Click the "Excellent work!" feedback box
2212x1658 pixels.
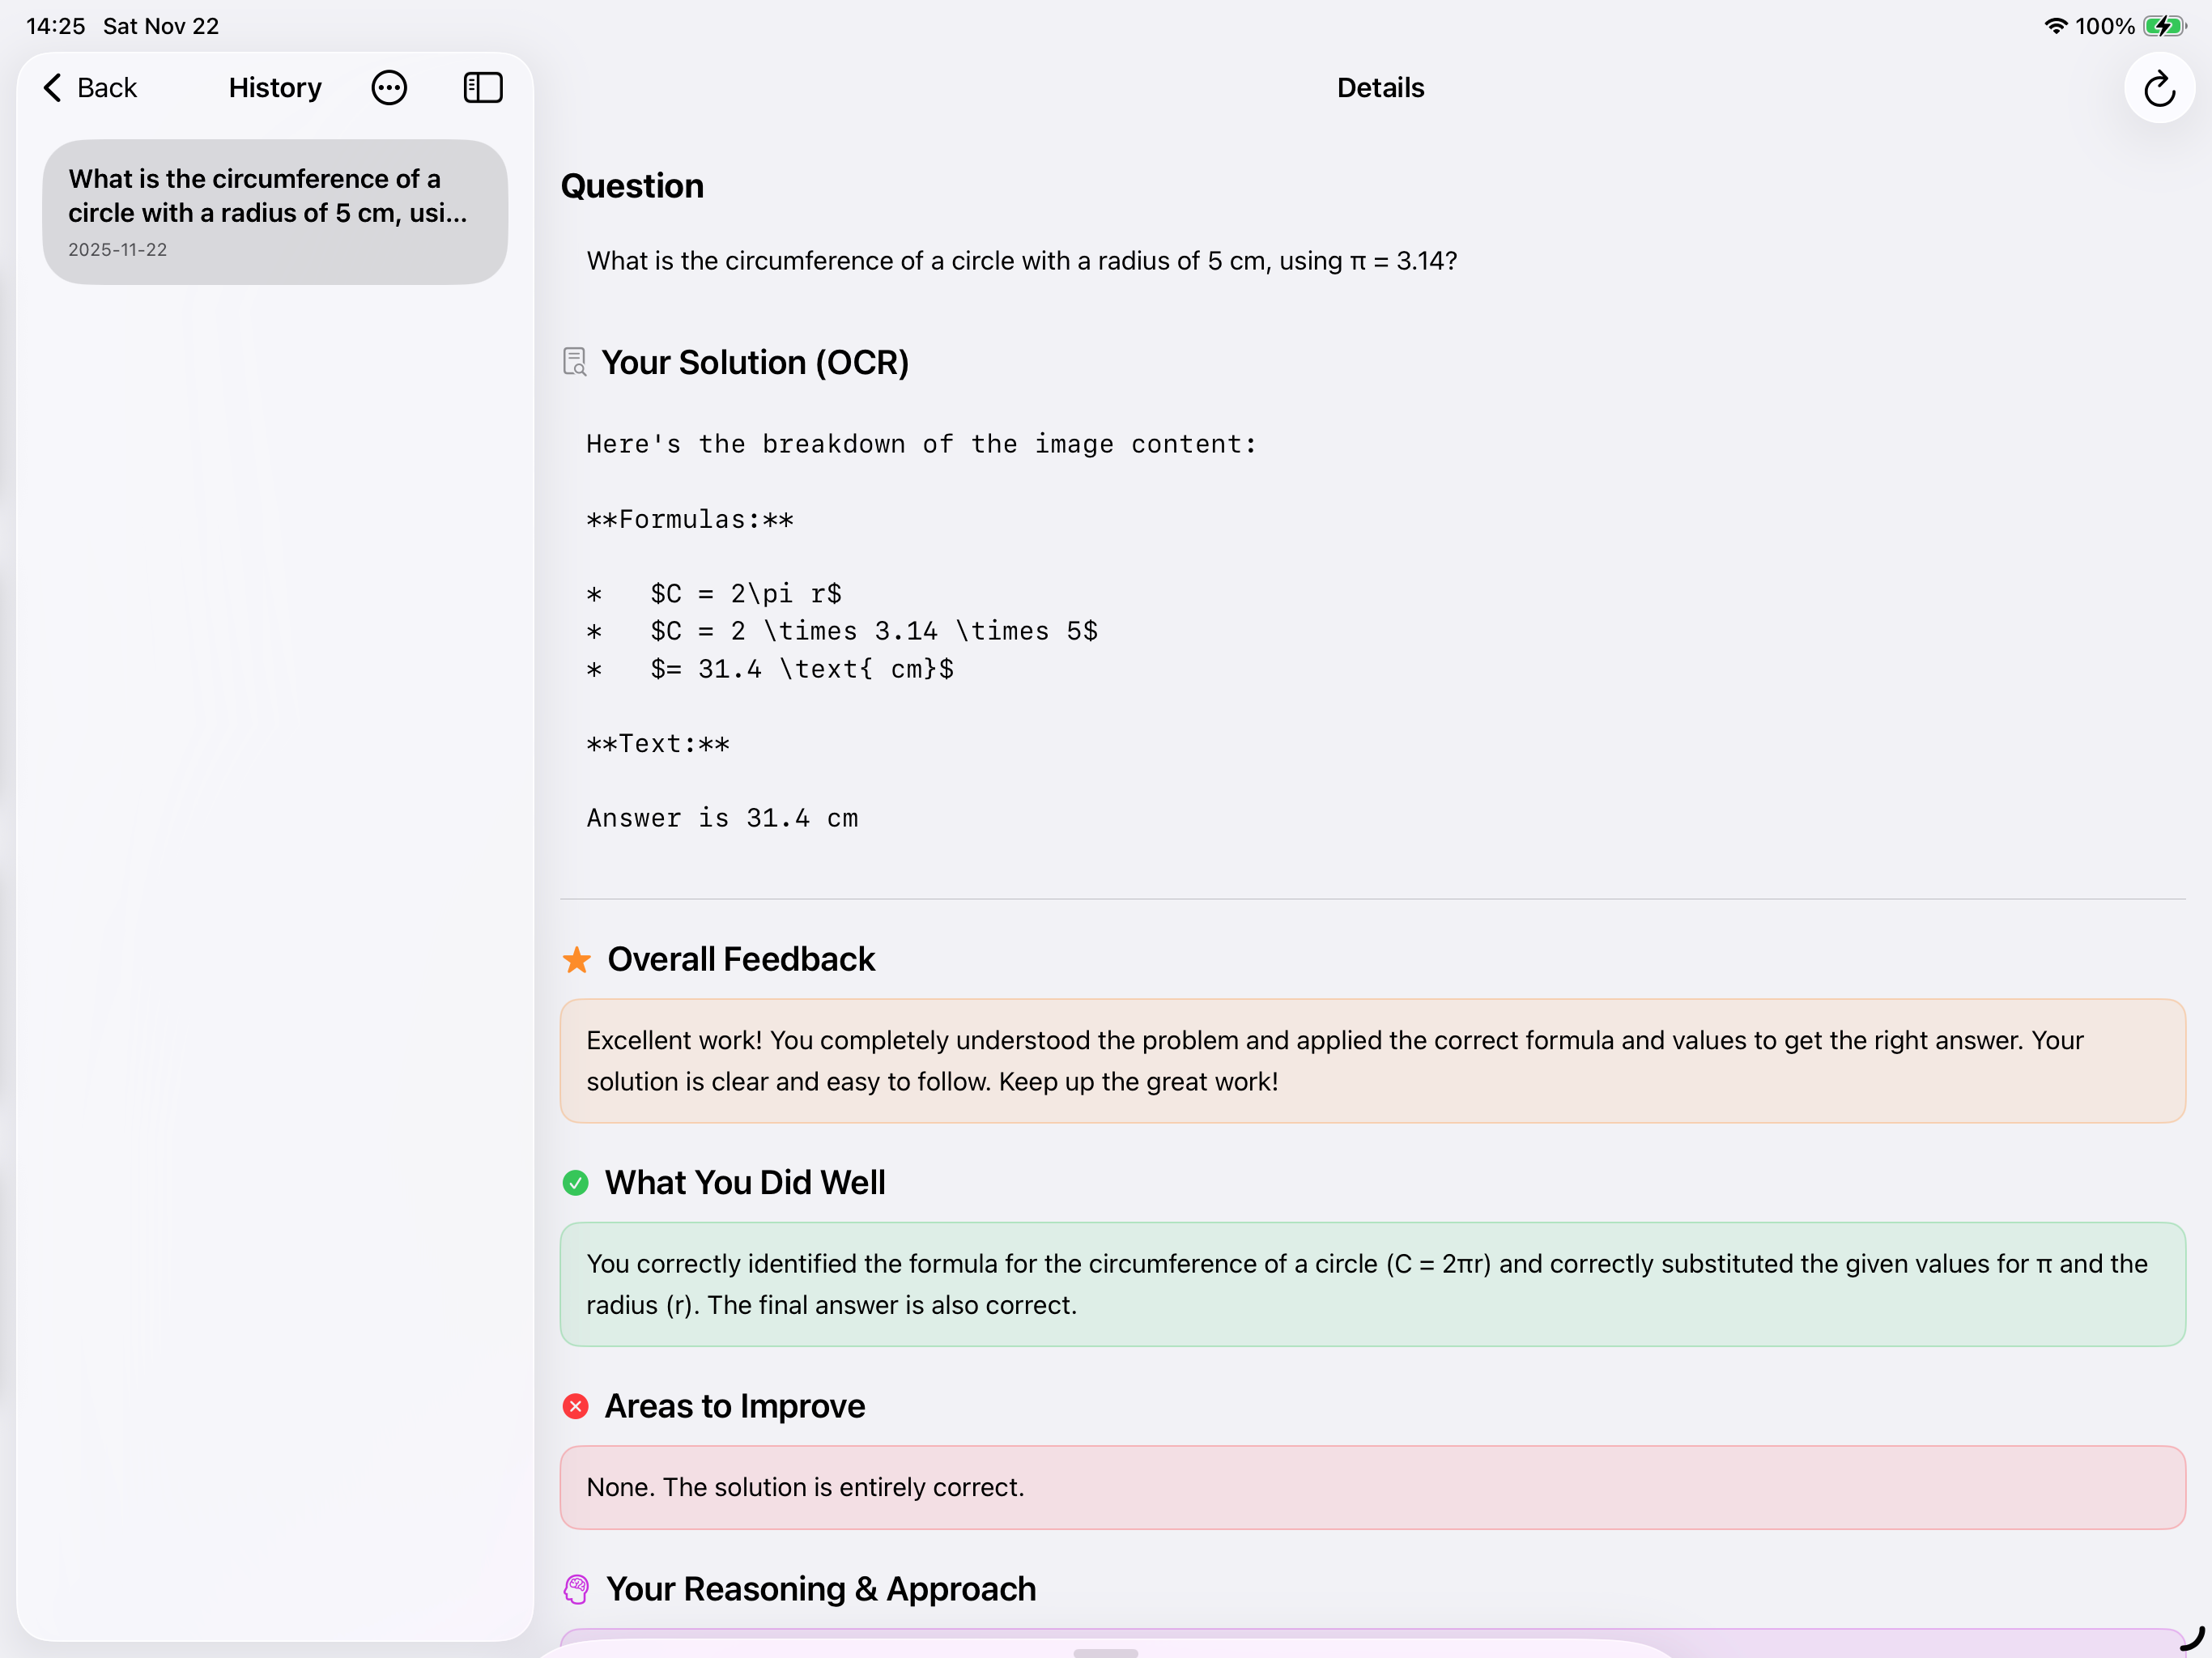click(x=1372, y=1061)
